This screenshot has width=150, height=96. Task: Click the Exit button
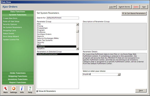click(144, 7)
